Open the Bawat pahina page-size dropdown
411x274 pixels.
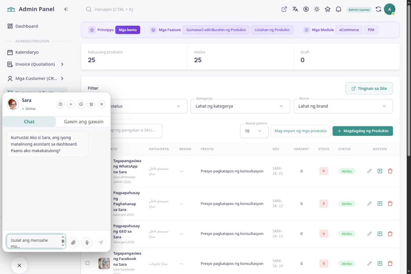[x=254, y=131]
